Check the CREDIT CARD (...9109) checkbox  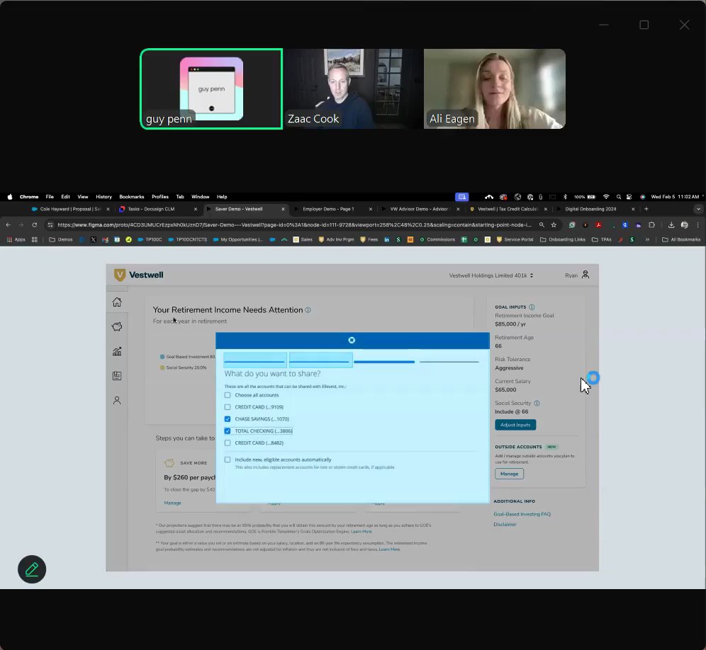228,407
